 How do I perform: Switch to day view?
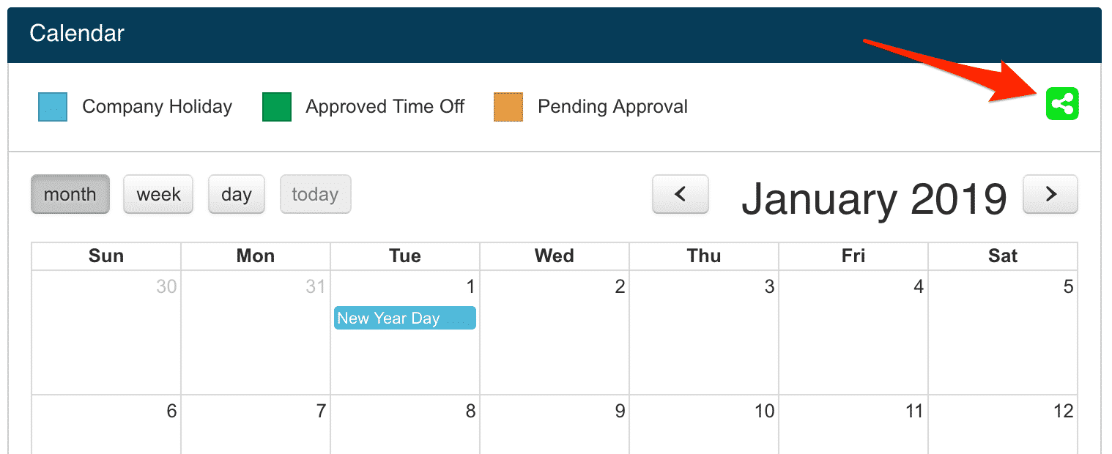click(x=236, y=194)
